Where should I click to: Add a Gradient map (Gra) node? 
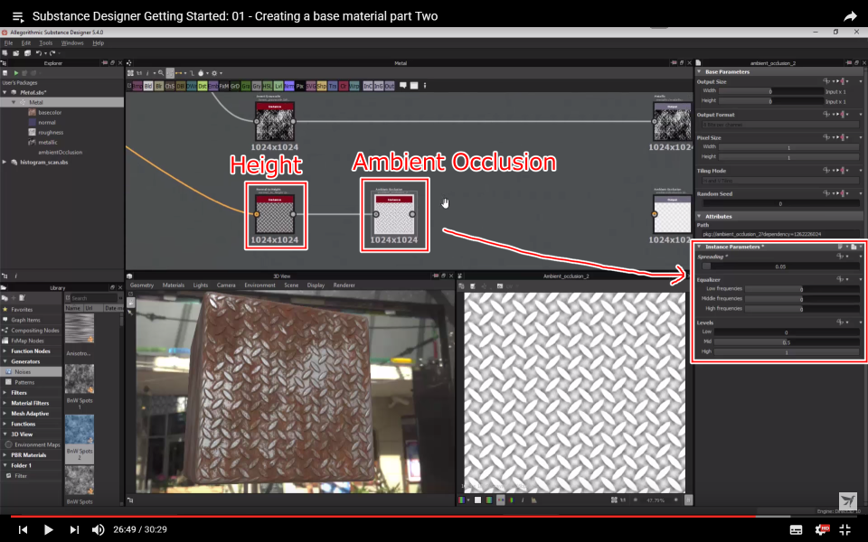(246, 86)
